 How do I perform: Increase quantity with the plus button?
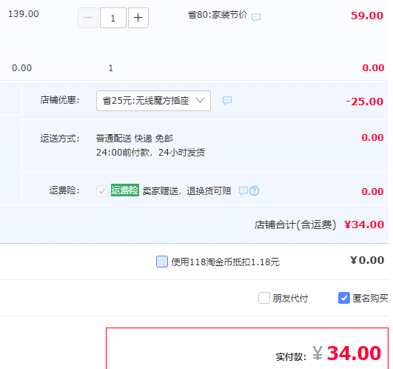click(138, 18)
